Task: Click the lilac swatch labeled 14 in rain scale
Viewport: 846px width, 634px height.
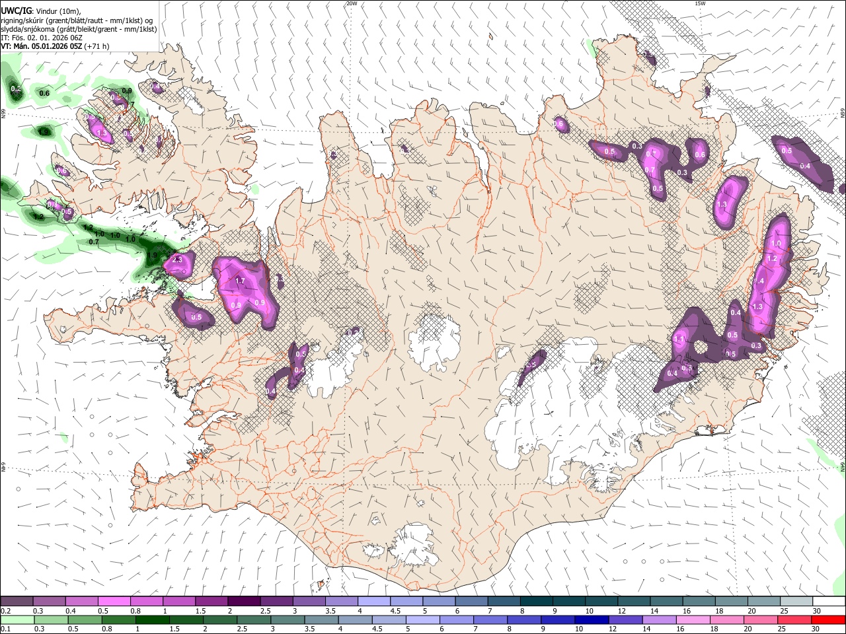Action: click(x=658, y=619)
